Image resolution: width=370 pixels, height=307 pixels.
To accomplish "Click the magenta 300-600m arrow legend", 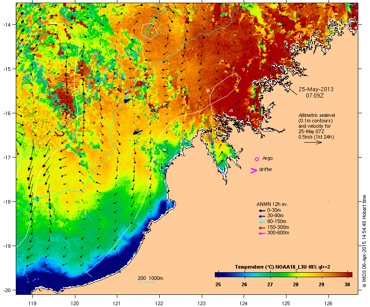I will (x=262, y=233).
